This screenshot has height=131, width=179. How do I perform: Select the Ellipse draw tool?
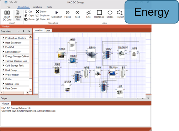click(x=110, y=13)
